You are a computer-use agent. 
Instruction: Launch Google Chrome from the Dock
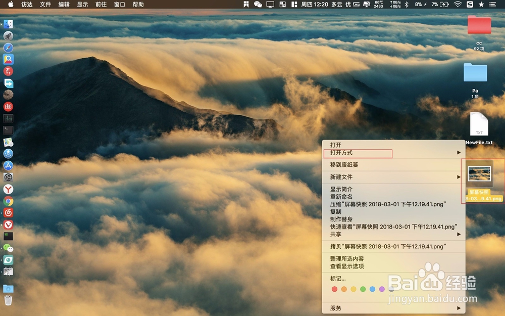8,201
